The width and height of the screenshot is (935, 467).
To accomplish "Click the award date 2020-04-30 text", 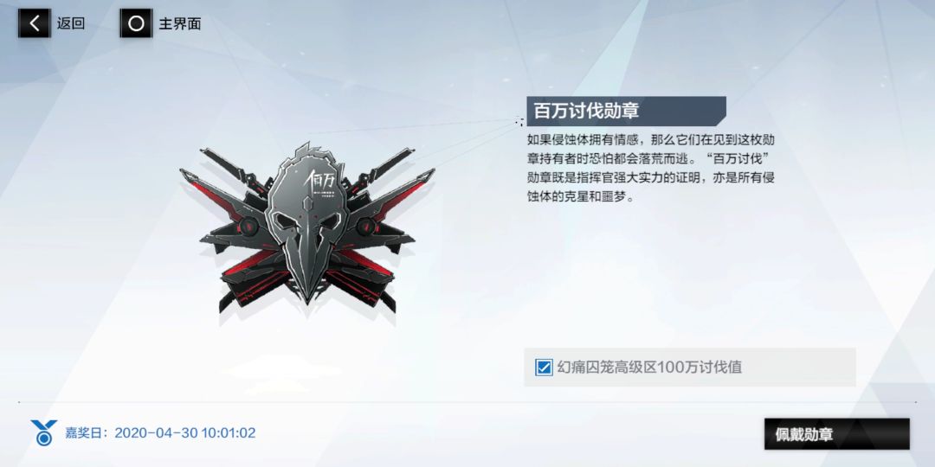I will pyautogui.click(x=185, y=433).
